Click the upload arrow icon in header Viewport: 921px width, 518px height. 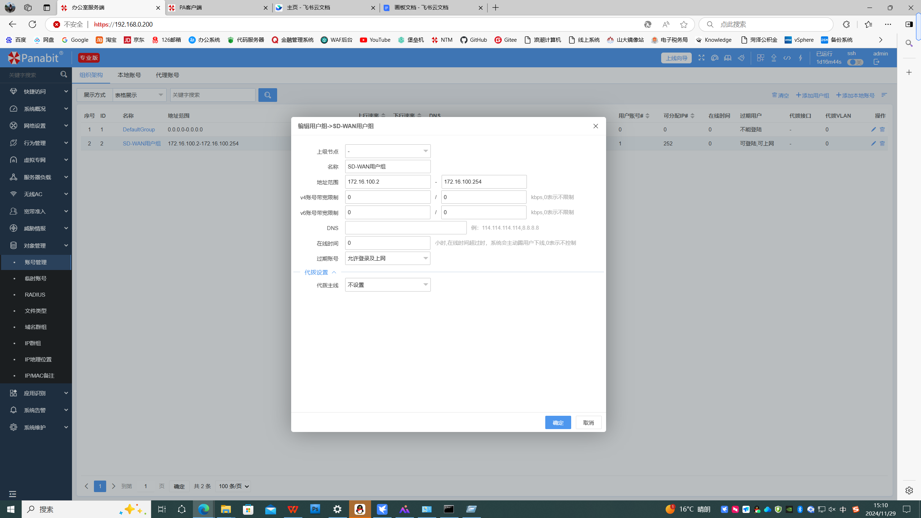pos(773,58)
